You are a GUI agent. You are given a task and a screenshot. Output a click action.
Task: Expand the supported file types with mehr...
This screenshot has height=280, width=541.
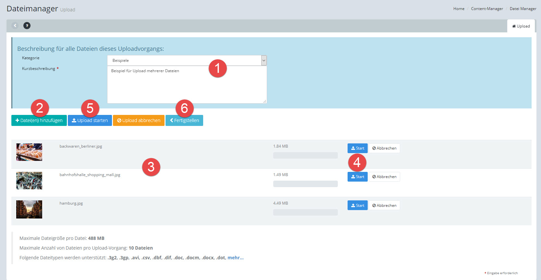click(x=235, y=258)
